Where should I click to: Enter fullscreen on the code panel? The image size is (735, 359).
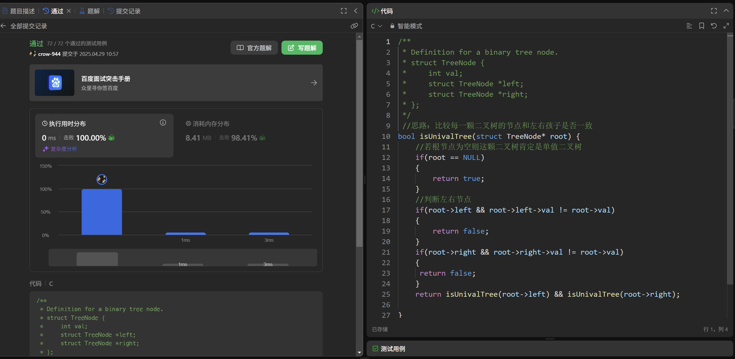714,11
